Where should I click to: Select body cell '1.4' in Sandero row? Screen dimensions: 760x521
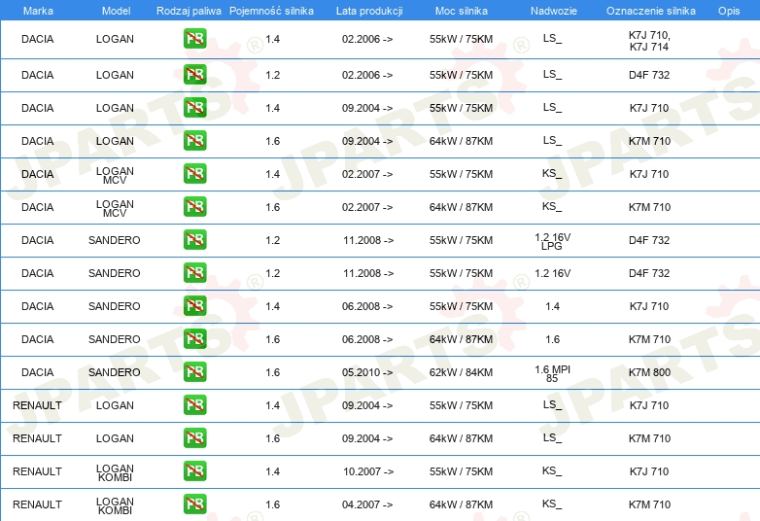553,306
